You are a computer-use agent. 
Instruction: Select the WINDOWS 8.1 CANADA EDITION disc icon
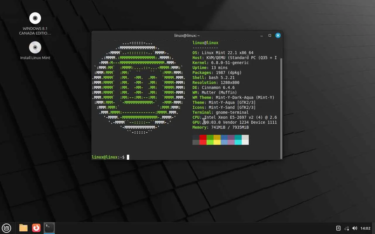[35, 24]
